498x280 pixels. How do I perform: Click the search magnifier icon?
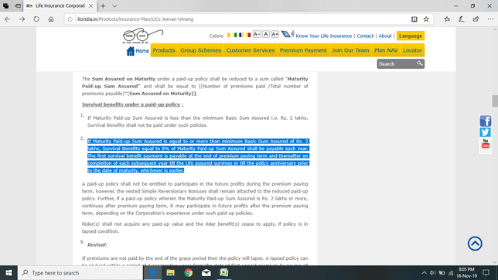tap(420, 63)
